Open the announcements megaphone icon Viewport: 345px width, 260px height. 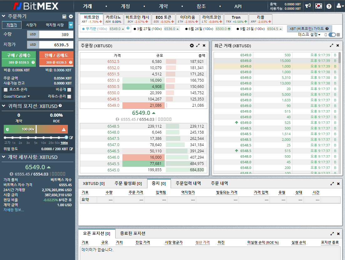(x=308, y=6)
